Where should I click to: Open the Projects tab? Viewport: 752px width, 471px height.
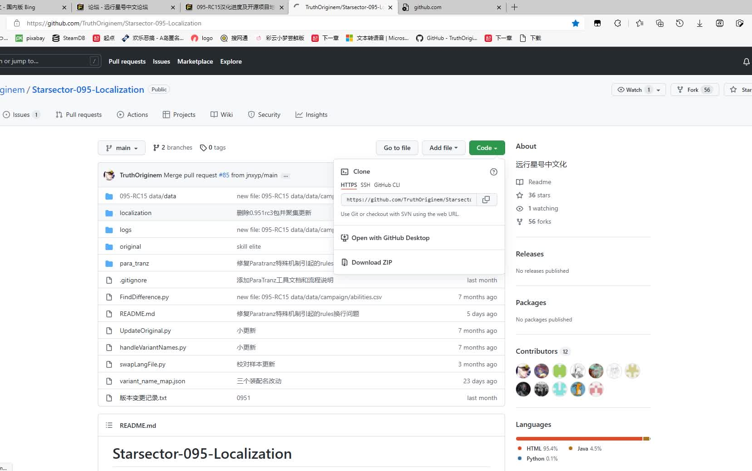[x=179, y=115]
